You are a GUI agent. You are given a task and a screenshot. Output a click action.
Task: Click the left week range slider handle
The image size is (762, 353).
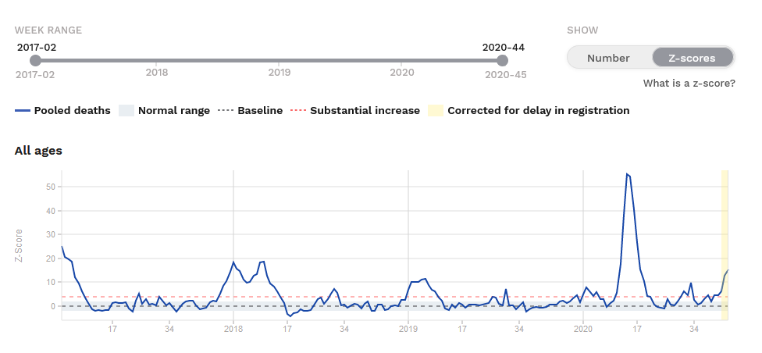(35, 60)
